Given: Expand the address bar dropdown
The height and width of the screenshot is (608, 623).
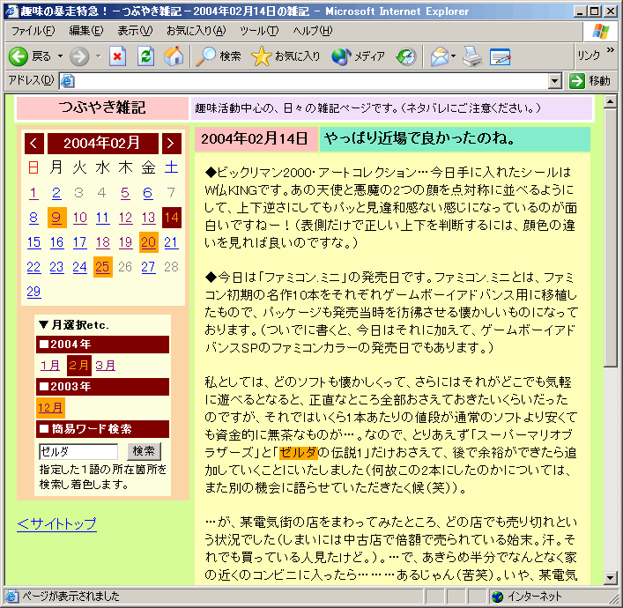Looking at the screenshot, I should pyautogui.click(x=555, y=81).
